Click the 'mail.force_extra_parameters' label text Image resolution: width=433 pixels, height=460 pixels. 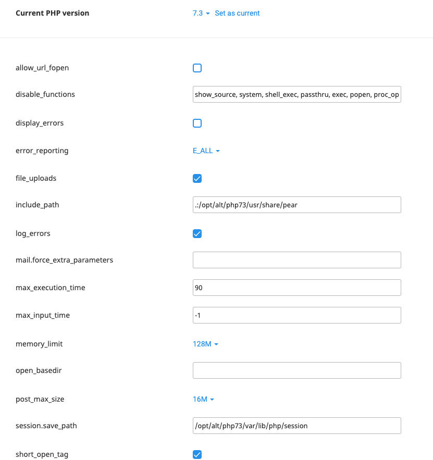click(64, 260)
